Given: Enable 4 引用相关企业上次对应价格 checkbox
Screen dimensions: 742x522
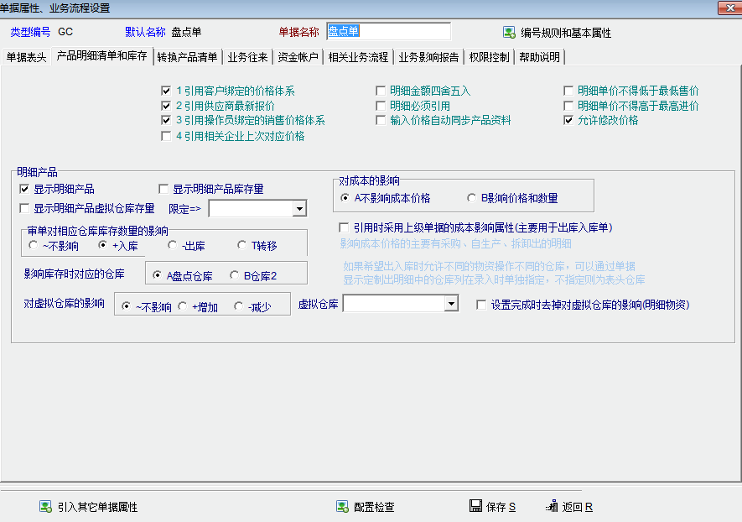Looking at the screenshot, I should click(166, 136).
